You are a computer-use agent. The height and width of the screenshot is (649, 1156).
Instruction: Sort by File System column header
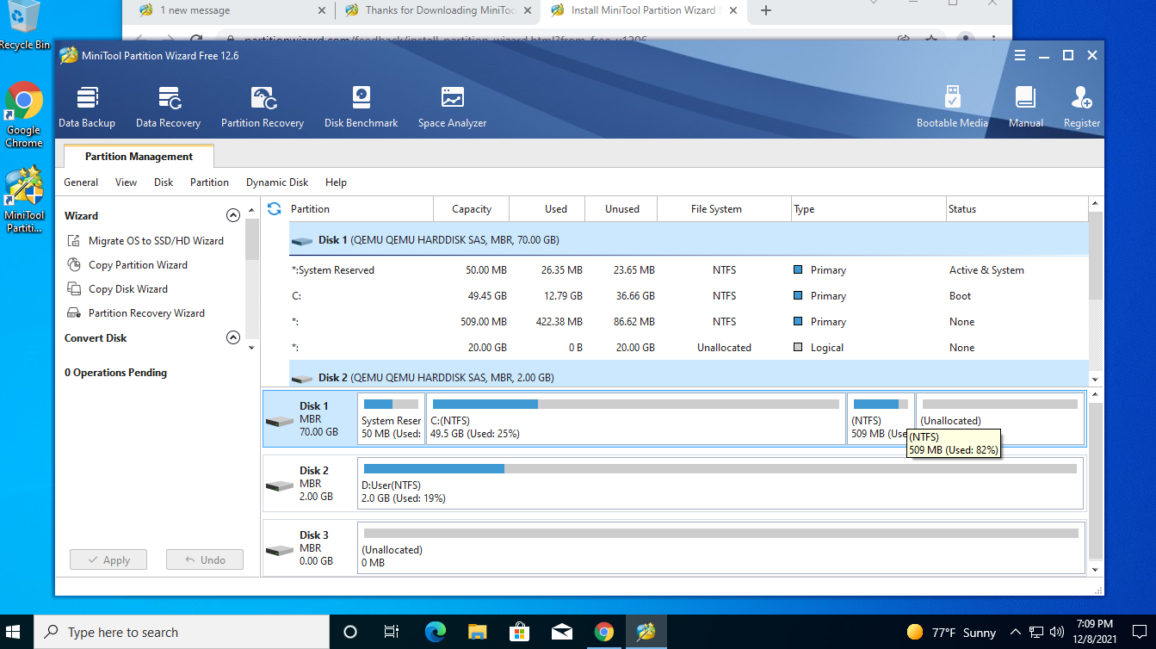tap(724, 209)
